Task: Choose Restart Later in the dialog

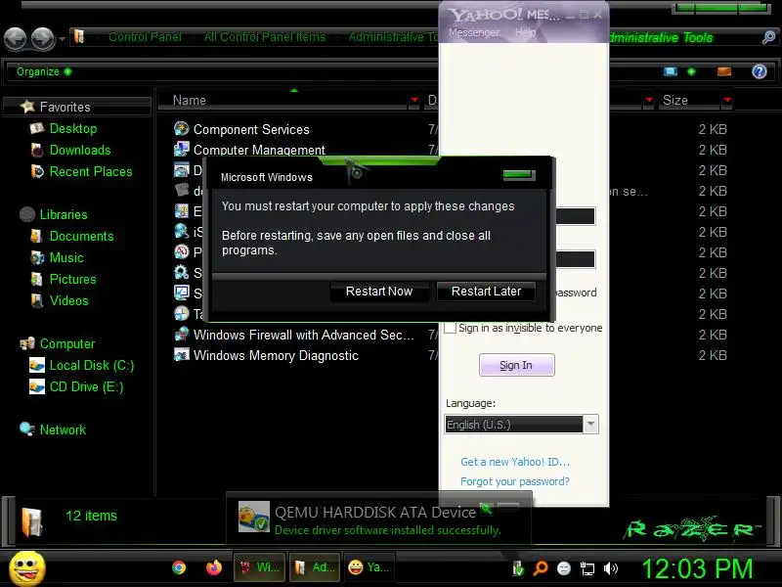Action: 486,292
